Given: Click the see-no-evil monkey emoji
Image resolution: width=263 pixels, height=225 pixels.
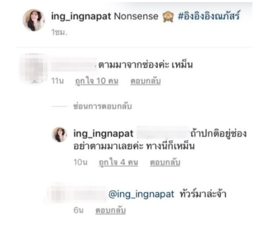Looking at the screenshot, I should click(168, 17).
